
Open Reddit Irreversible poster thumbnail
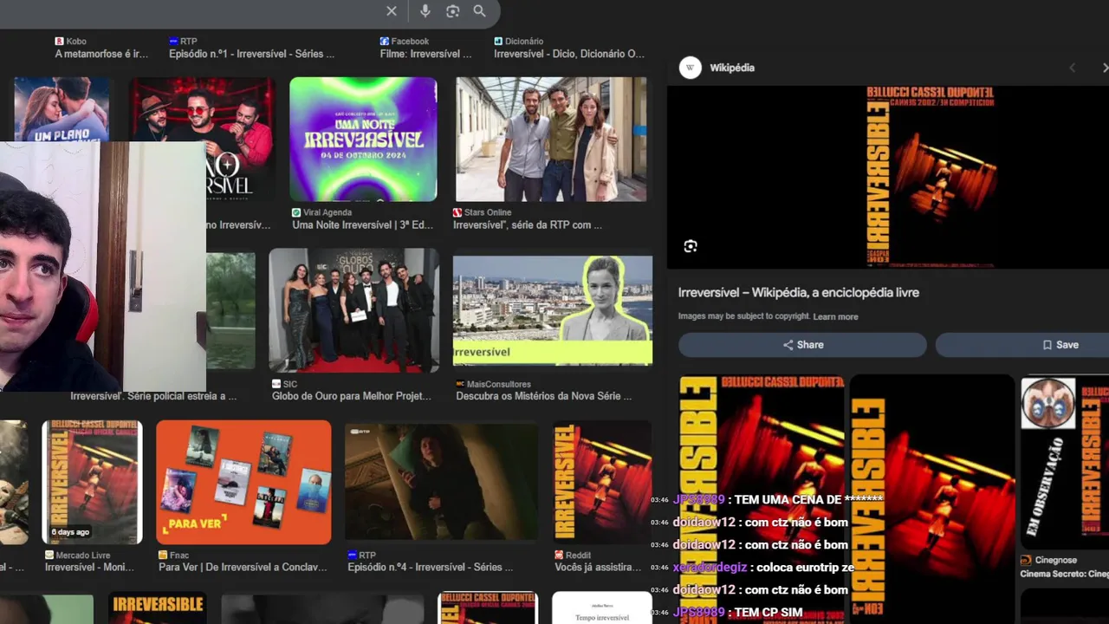pos(602,482)
